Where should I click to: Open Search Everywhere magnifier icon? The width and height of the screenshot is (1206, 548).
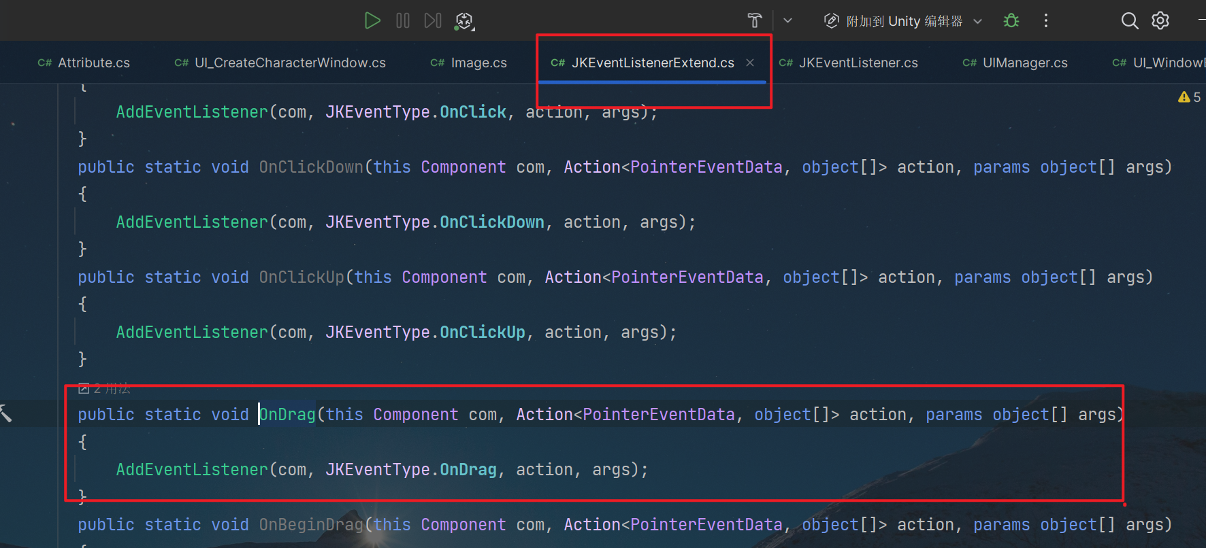pos(1129,20)
